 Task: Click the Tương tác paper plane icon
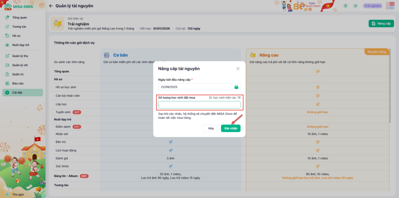pos(7,27)
